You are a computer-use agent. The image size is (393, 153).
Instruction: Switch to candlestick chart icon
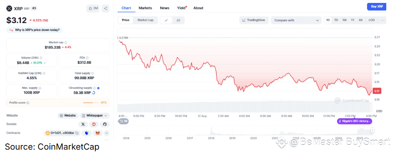pyautogui.click(x=178, y=20)
